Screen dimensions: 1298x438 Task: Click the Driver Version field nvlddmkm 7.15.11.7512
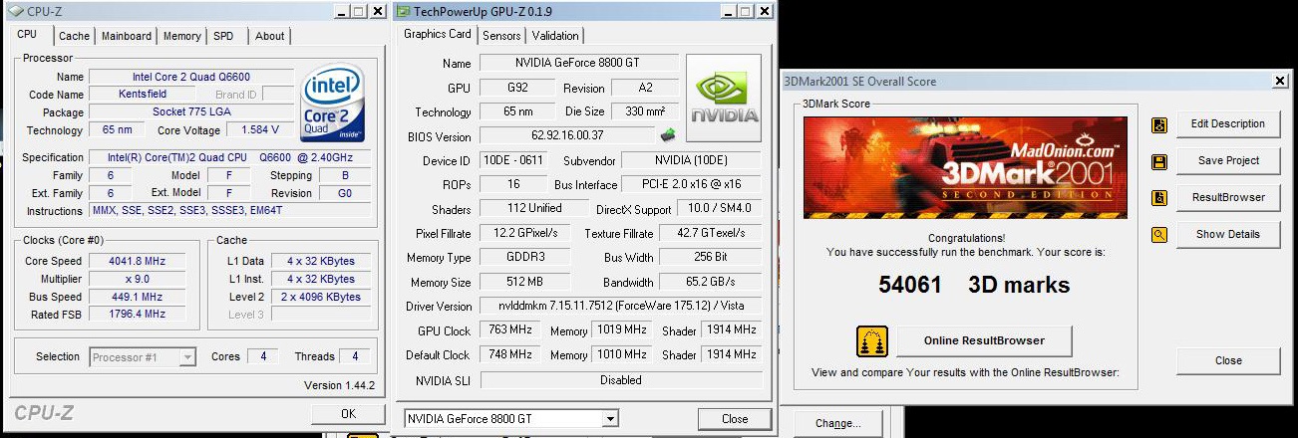click(620, 306)
